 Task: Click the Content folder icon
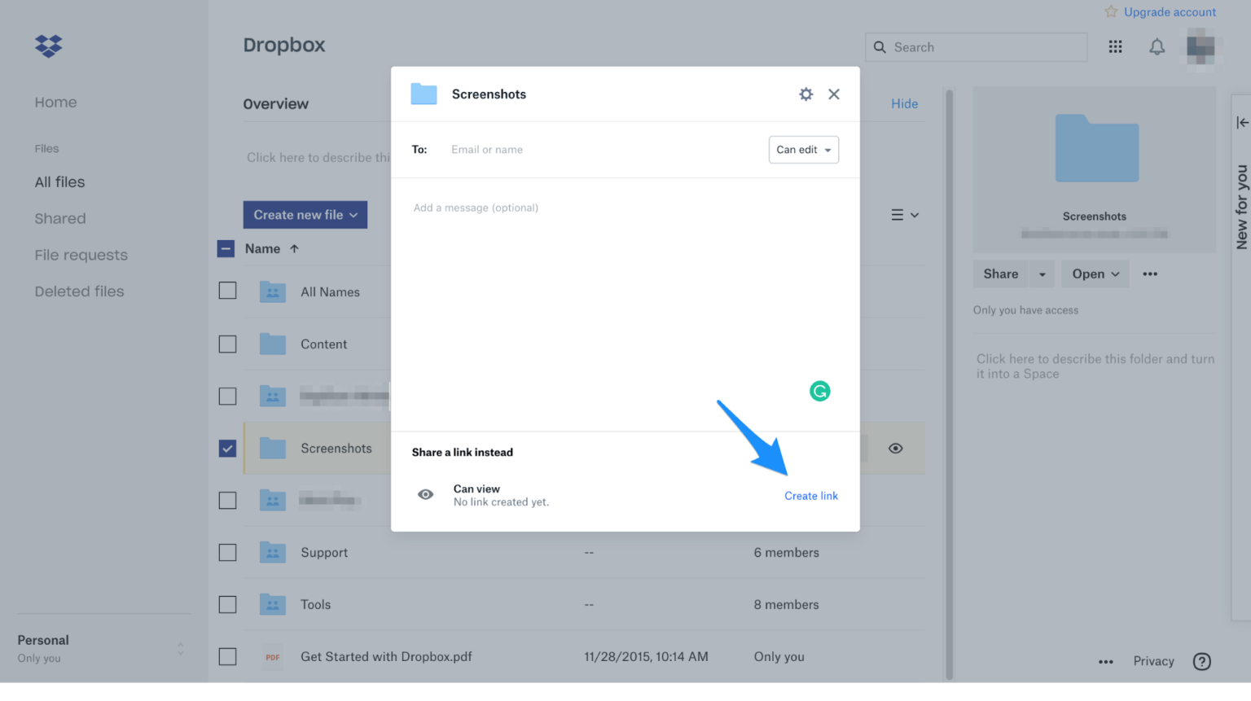(273, 344)
